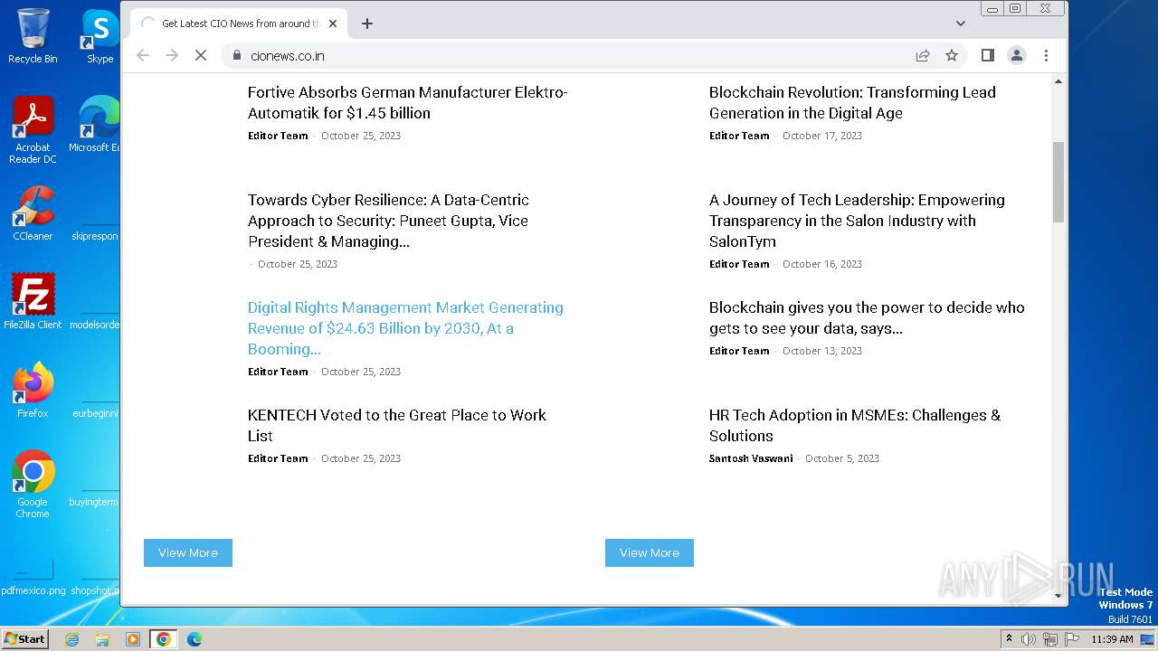
Task: Share this page icon in the address bar
Action: 923,55
